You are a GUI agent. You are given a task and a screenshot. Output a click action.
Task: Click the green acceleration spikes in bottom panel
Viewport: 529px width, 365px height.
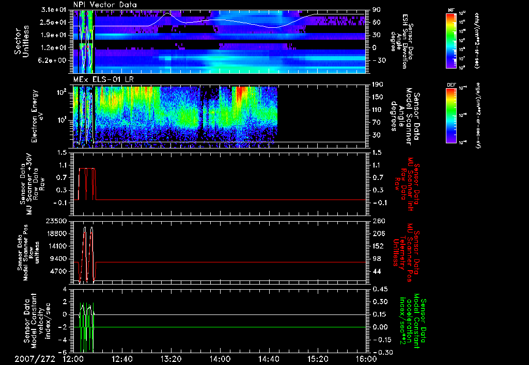pos(87,327)
